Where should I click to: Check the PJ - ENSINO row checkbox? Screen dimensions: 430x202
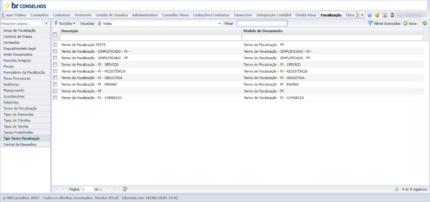[x=55, y=84]
